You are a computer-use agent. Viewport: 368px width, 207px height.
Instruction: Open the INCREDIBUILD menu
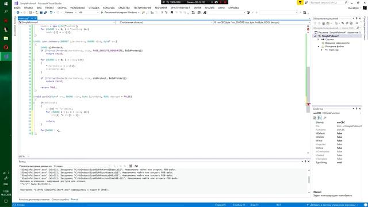pos(78,7)
